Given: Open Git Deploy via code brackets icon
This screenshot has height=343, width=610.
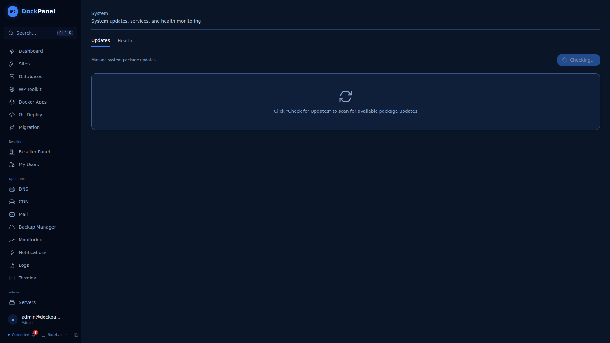Looking at the screenshot, I should [12, 115].
